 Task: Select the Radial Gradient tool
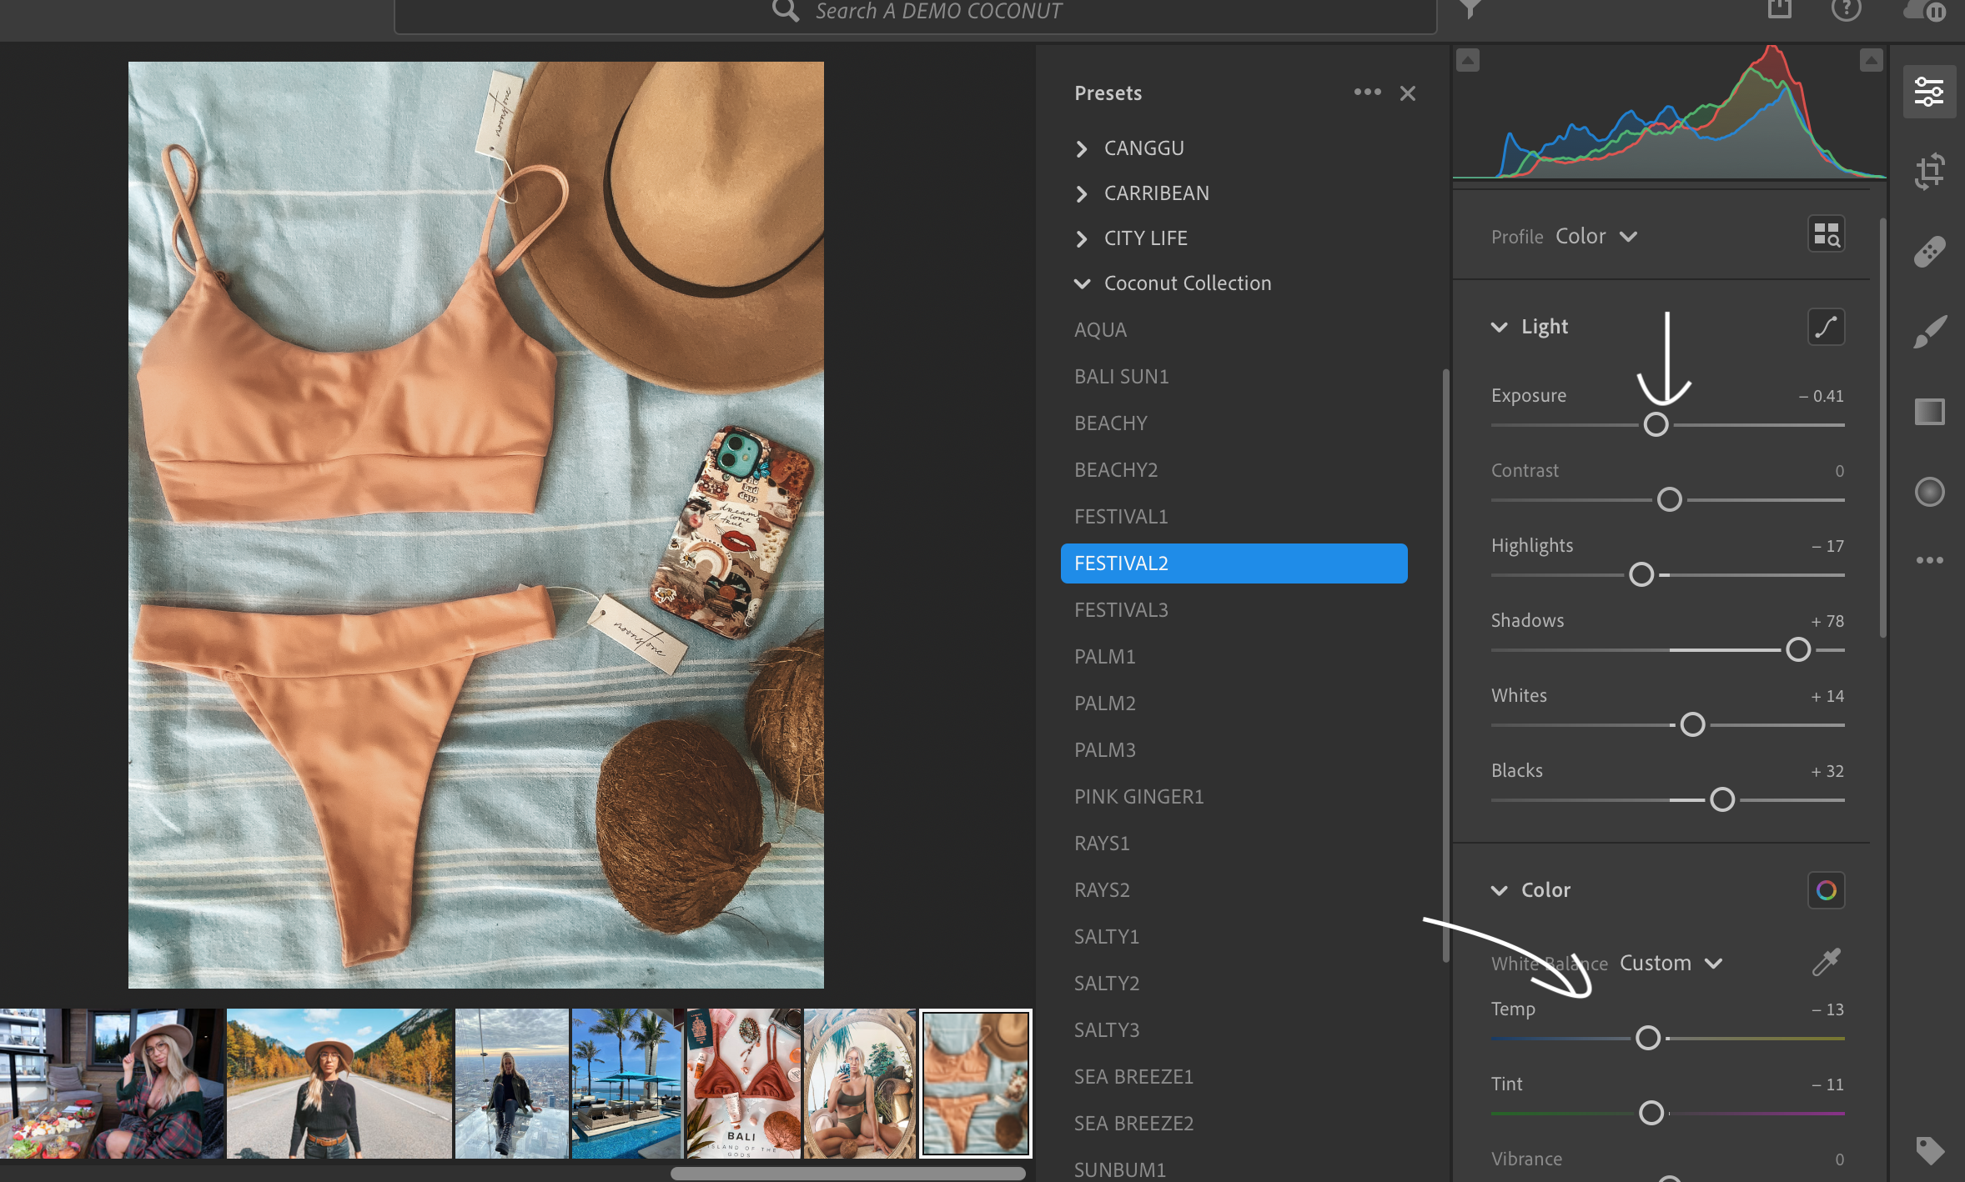point(1929,492)
